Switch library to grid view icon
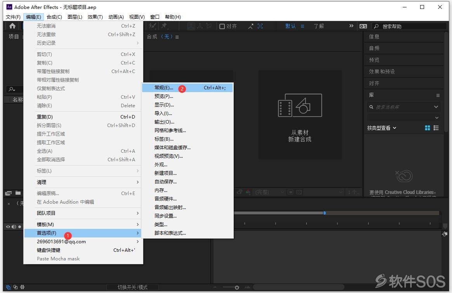 click(428, 128)
